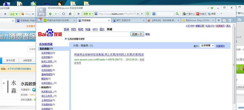Click the cang.baidu.com address bar
Viewport: 244px width, 110px height.
(x=117, y=14)
